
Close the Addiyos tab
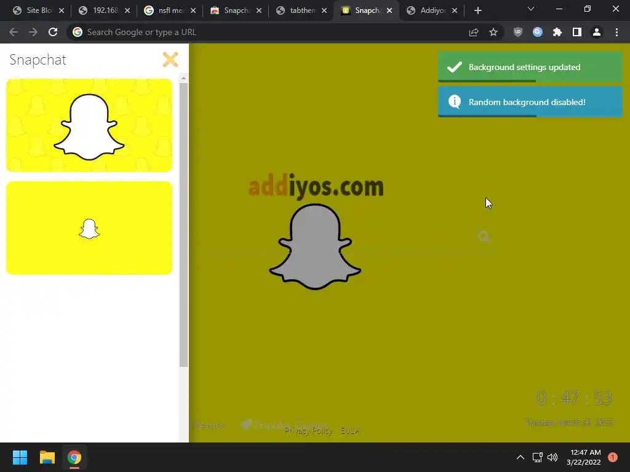[455, 10]
